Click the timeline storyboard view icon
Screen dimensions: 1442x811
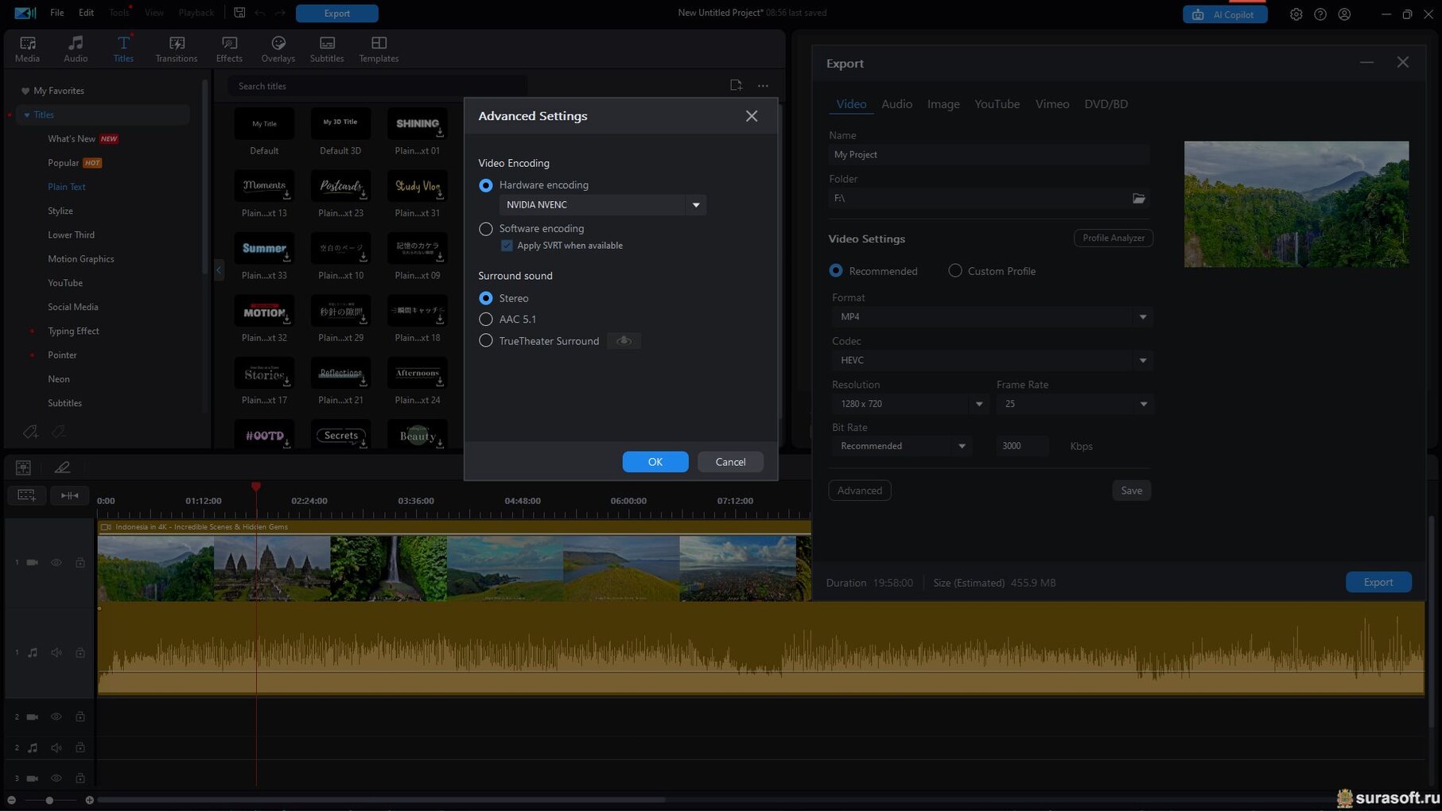click(23, 468)
